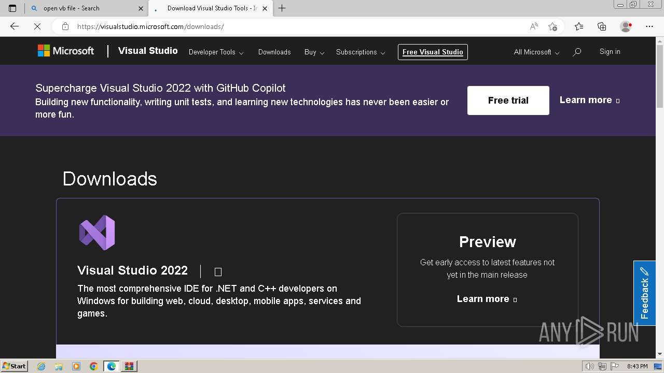This screenshot has width=664, height=373.
Task: Switch to Microsoft Edge taskbar icon
Action: point(112,366)
